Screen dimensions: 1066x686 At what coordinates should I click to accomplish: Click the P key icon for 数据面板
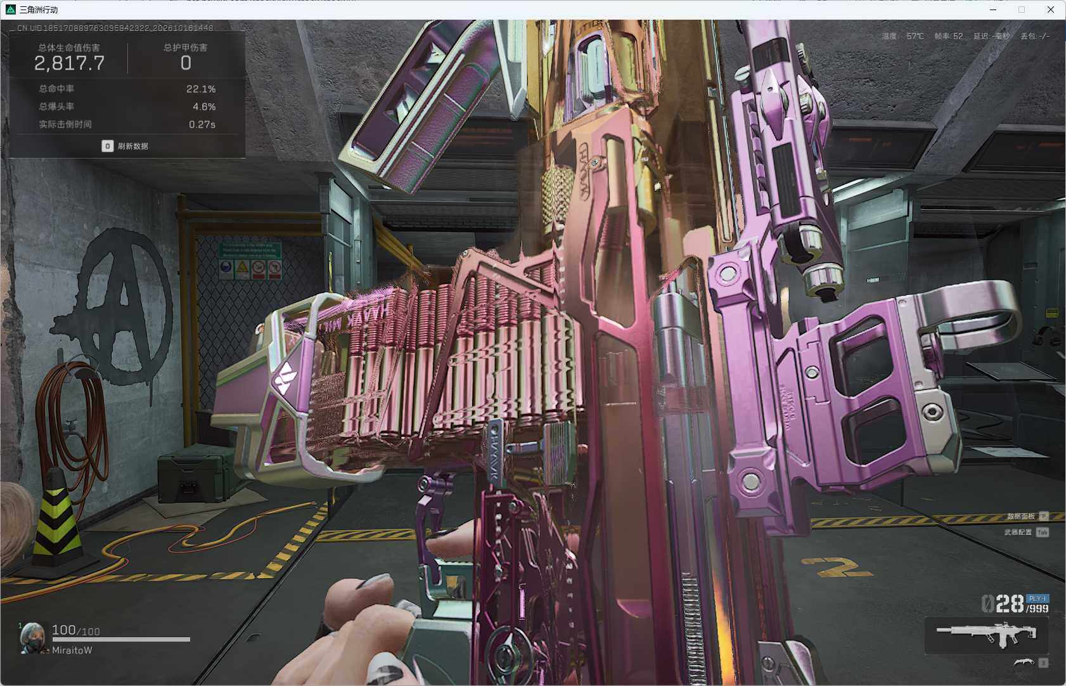1044,516
